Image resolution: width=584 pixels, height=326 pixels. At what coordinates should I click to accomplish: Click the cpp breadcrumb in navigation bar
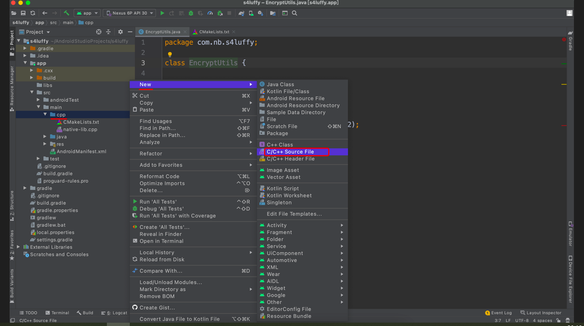click(86, 23)
